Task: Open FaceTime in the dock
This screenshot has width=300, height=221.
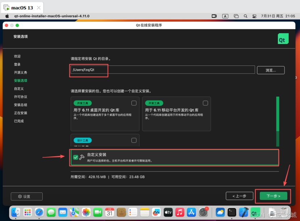Action: coord(98,212)
